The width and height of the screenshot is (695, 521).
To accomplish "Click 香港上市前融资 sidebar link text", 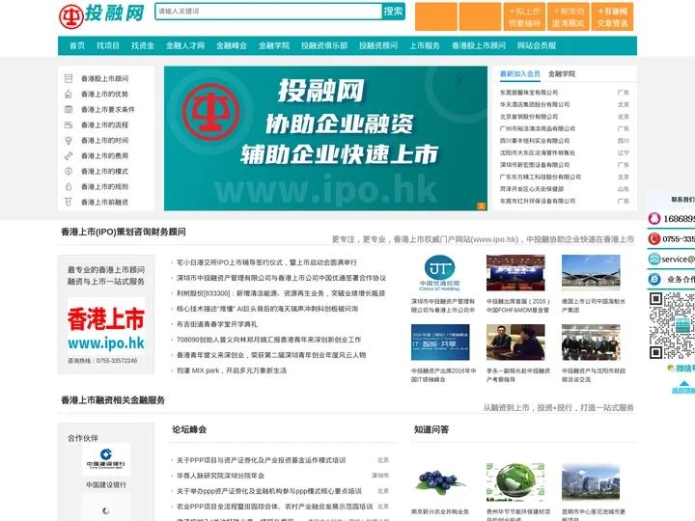I will (104, 202).
